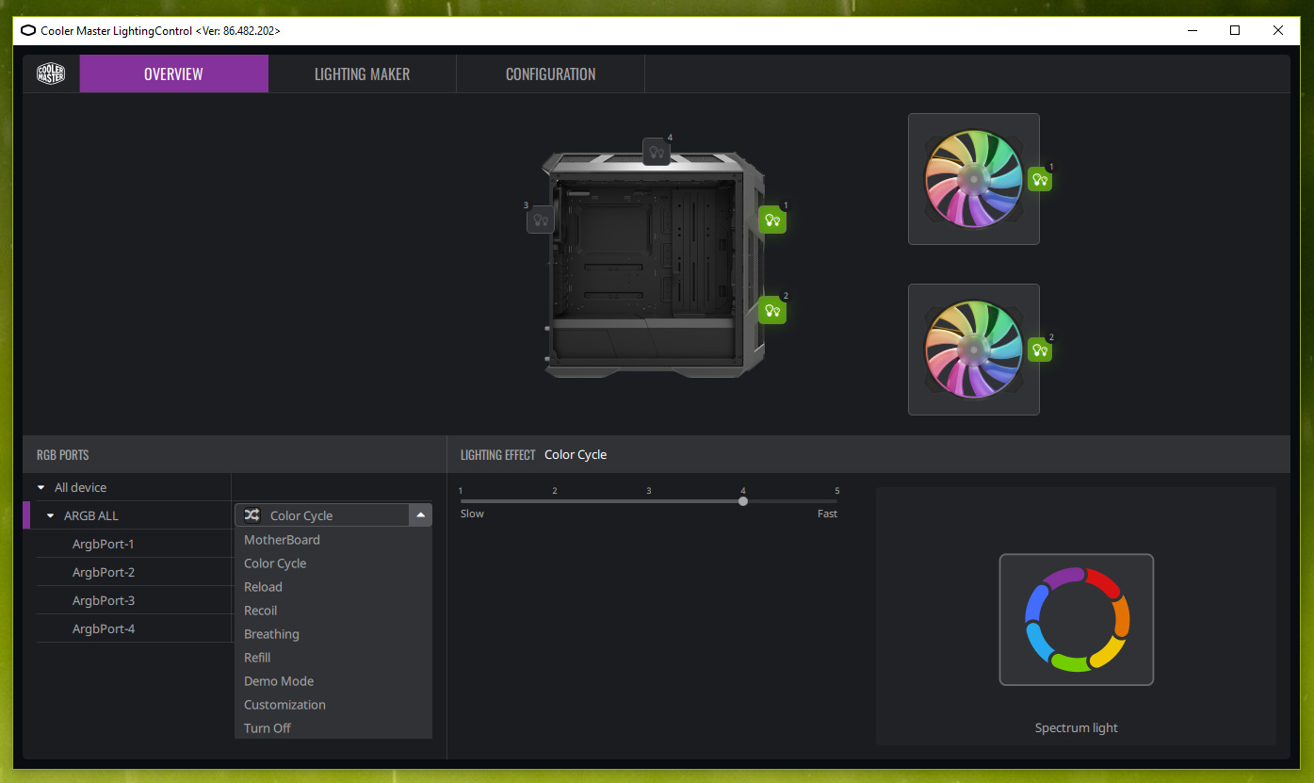1314x783 pixels.
Task: Switch to the Overview tab
Action: 173,73
